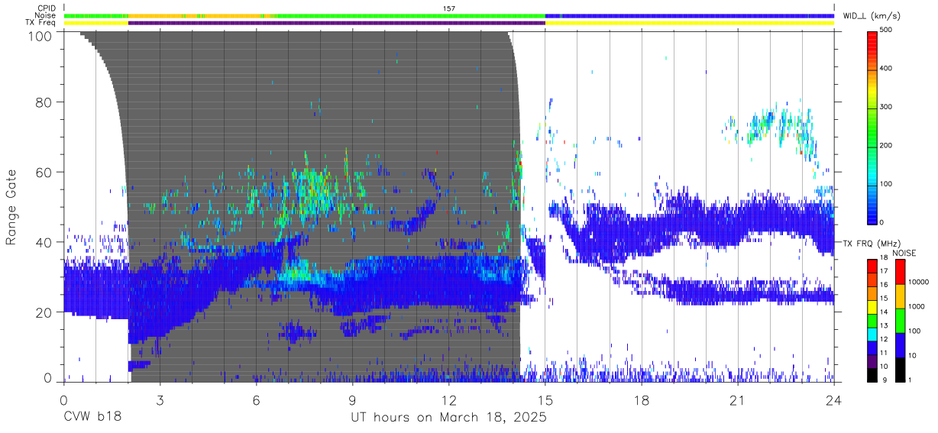This screenshot has width=938, height=433.
Task: Click the '300' tick on width color bar
Action: point(886,108)
